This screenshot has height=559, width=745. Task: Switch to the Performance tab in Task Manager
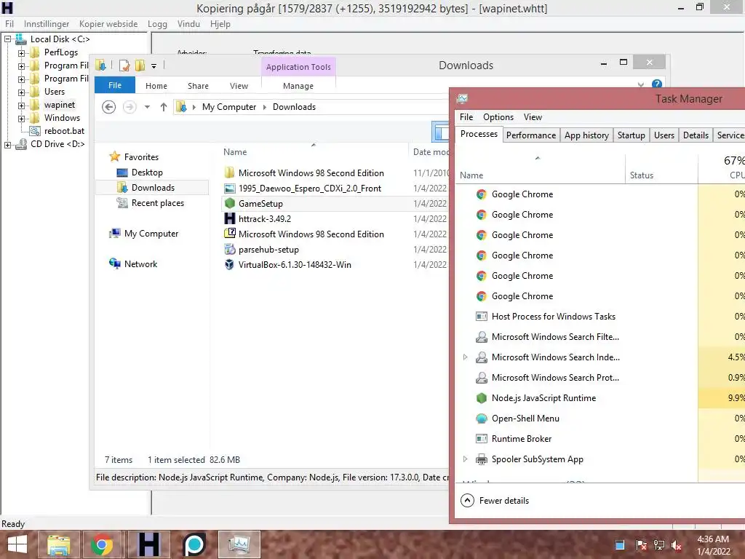click(x=530, y=135)
